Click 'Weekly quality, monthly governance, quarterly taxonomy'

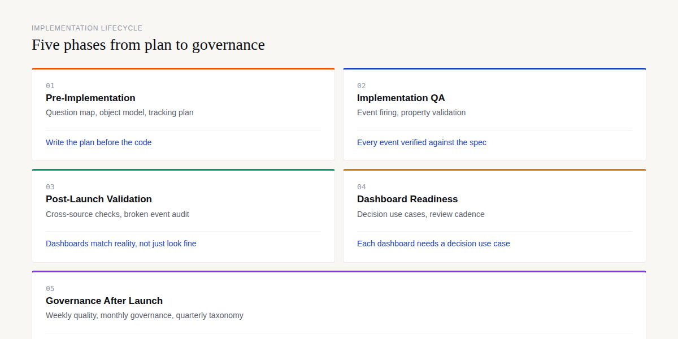tap(145, 315)
